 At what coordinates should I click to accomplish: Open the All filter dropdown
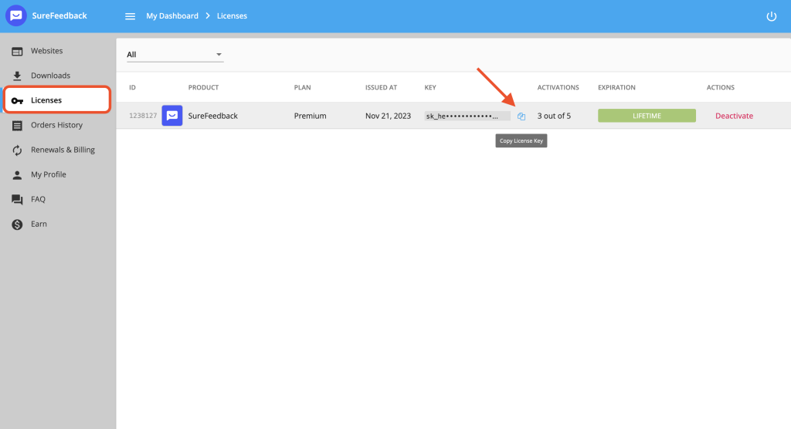(x=175, y=55)
